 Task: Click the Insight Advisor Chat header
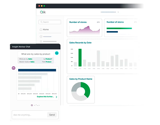coord(35,47)
